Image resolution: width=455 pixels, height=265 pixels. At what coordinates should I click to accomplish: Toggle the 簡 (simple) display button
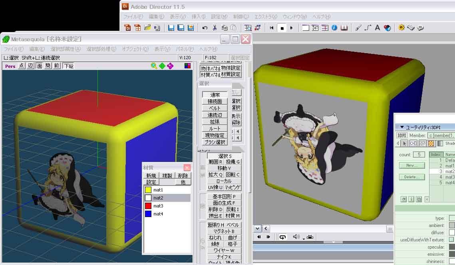(x=48, y=66)
